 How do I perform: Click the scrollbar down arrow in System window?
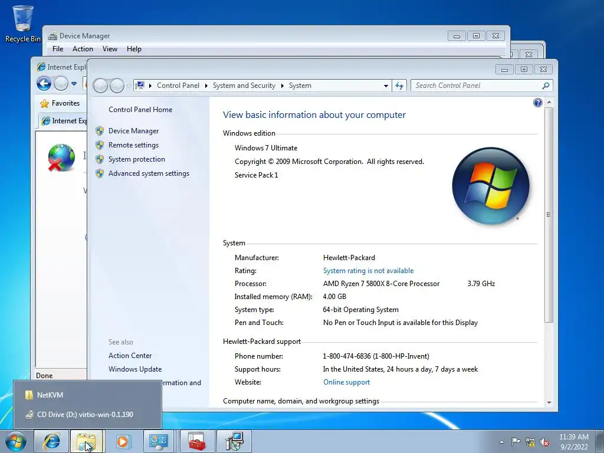click(x=549, y=402)
